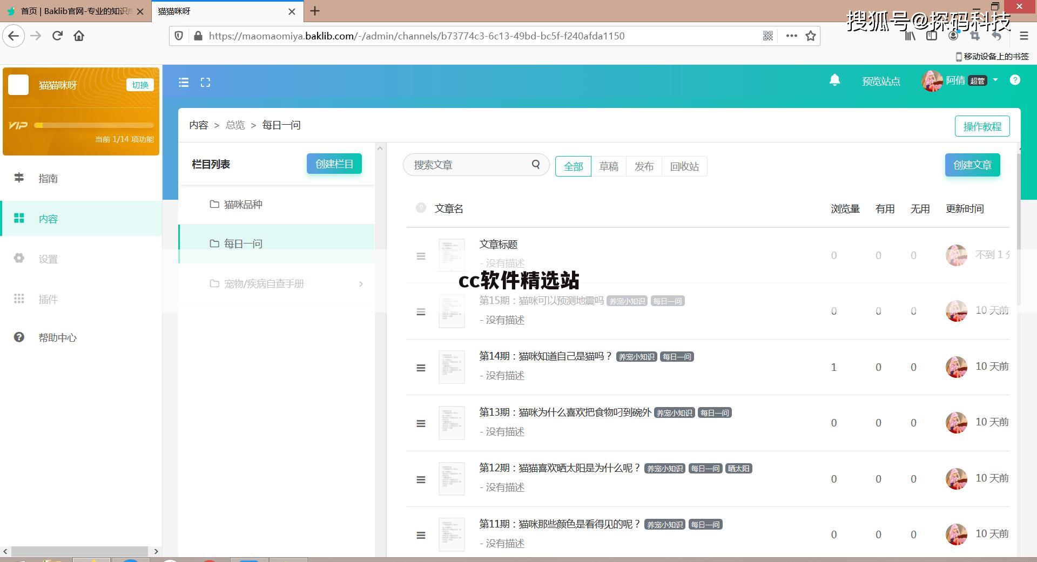Open the 操作教程 button
Viewport: 1037px width, 562px height.
[982, 126]
